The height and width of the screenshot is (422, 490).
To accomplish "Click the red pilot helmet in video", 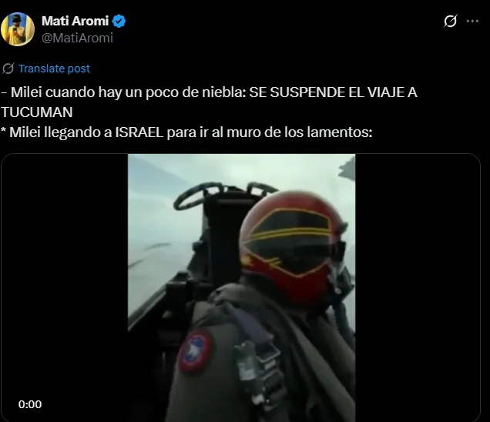I will [292, 246].
